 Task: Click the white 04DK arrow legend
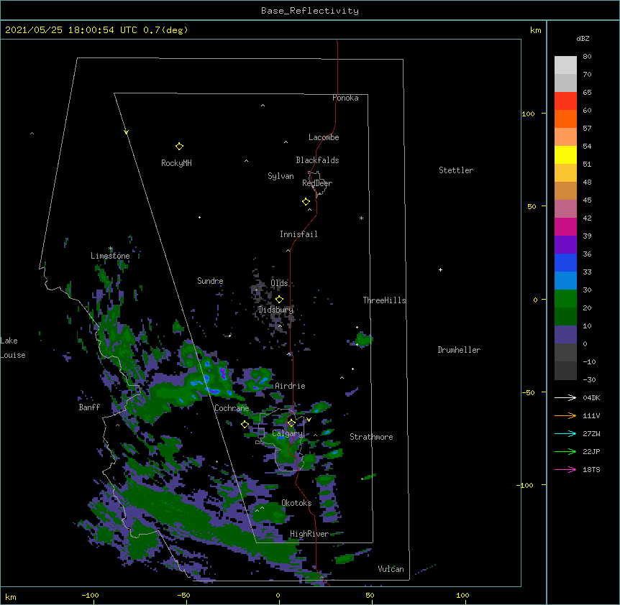(x=565, y=397)
